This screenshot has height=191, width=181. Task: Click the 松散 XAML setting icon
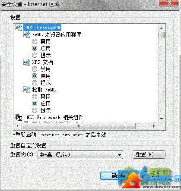click(27, 90)
